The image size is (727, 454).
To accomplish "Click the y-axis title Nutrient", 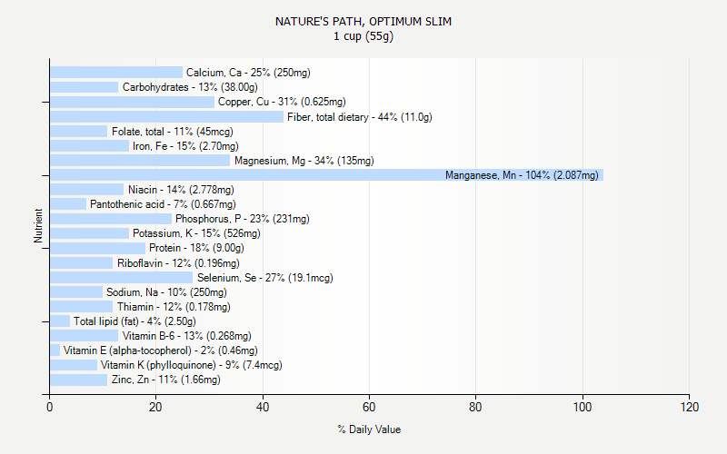I will (38, 225).
